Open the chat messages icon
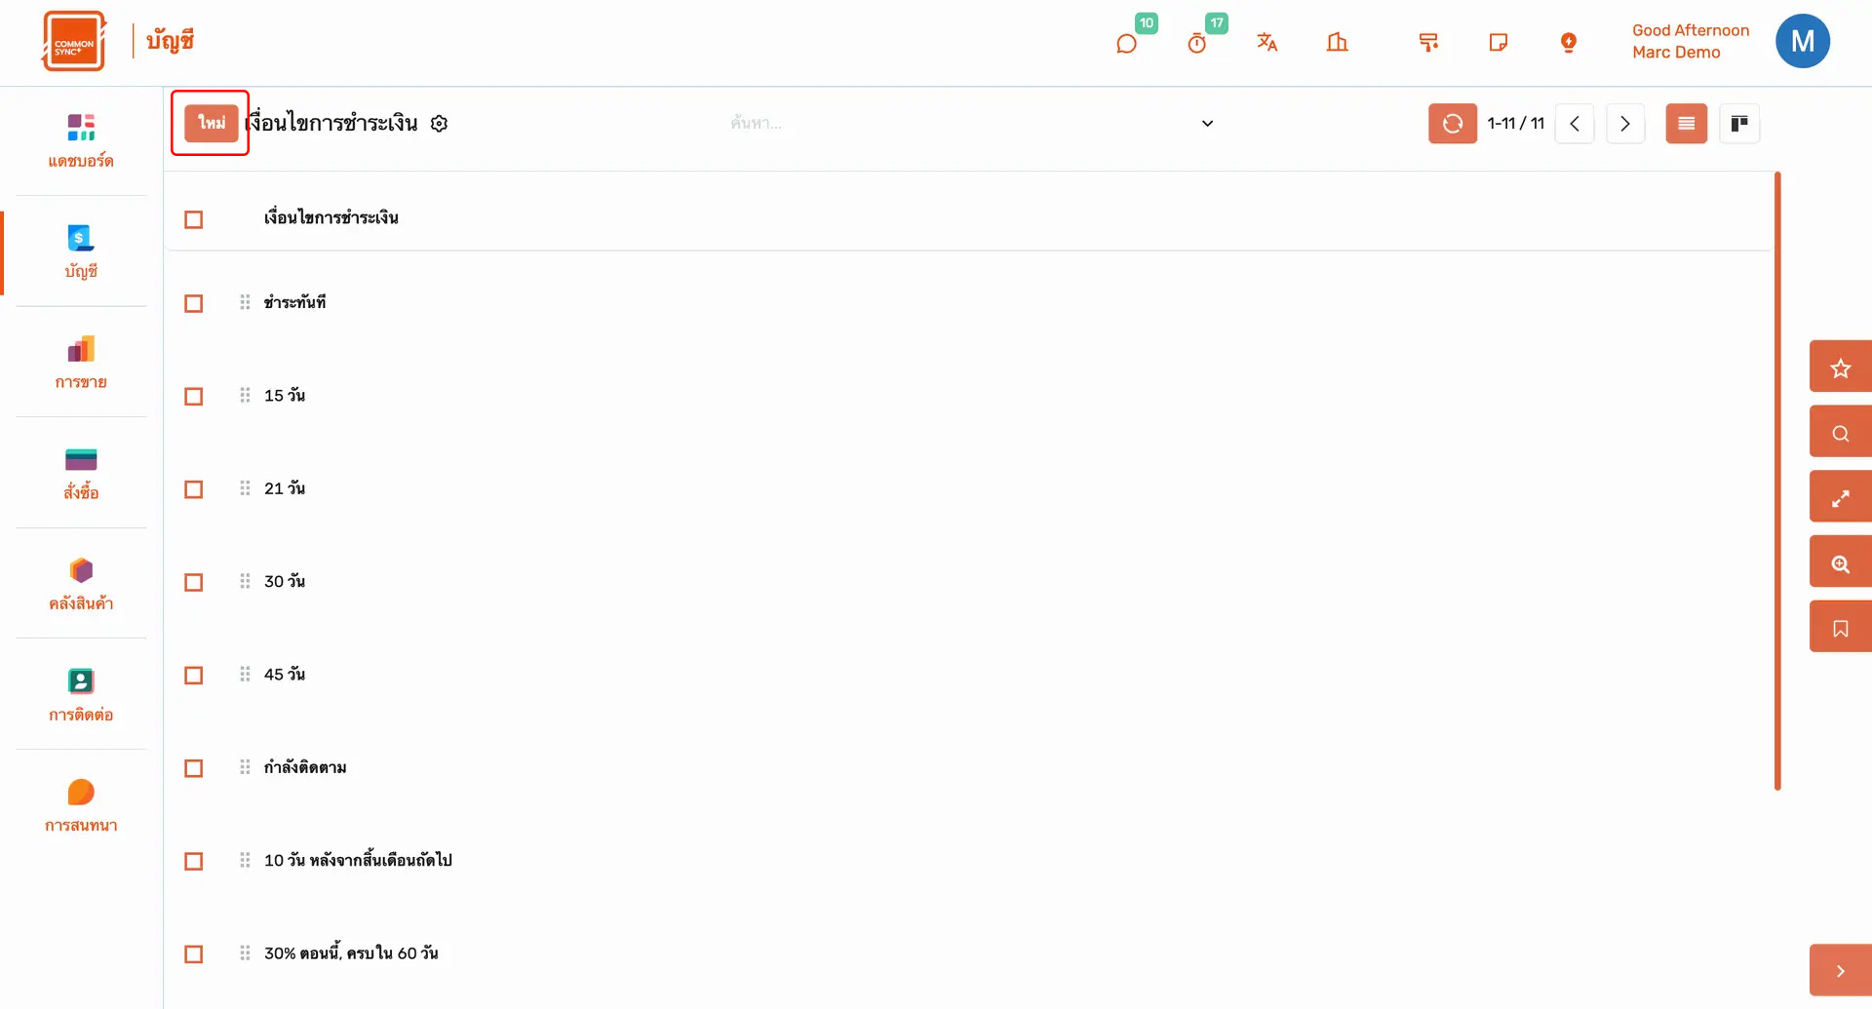Viewport: 1872px width, 1009px height. pos(1126,44)
